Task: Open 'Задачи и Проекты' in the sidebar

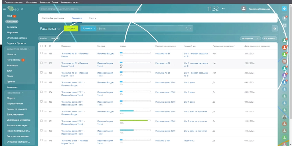Action: (x=16, y=43)
